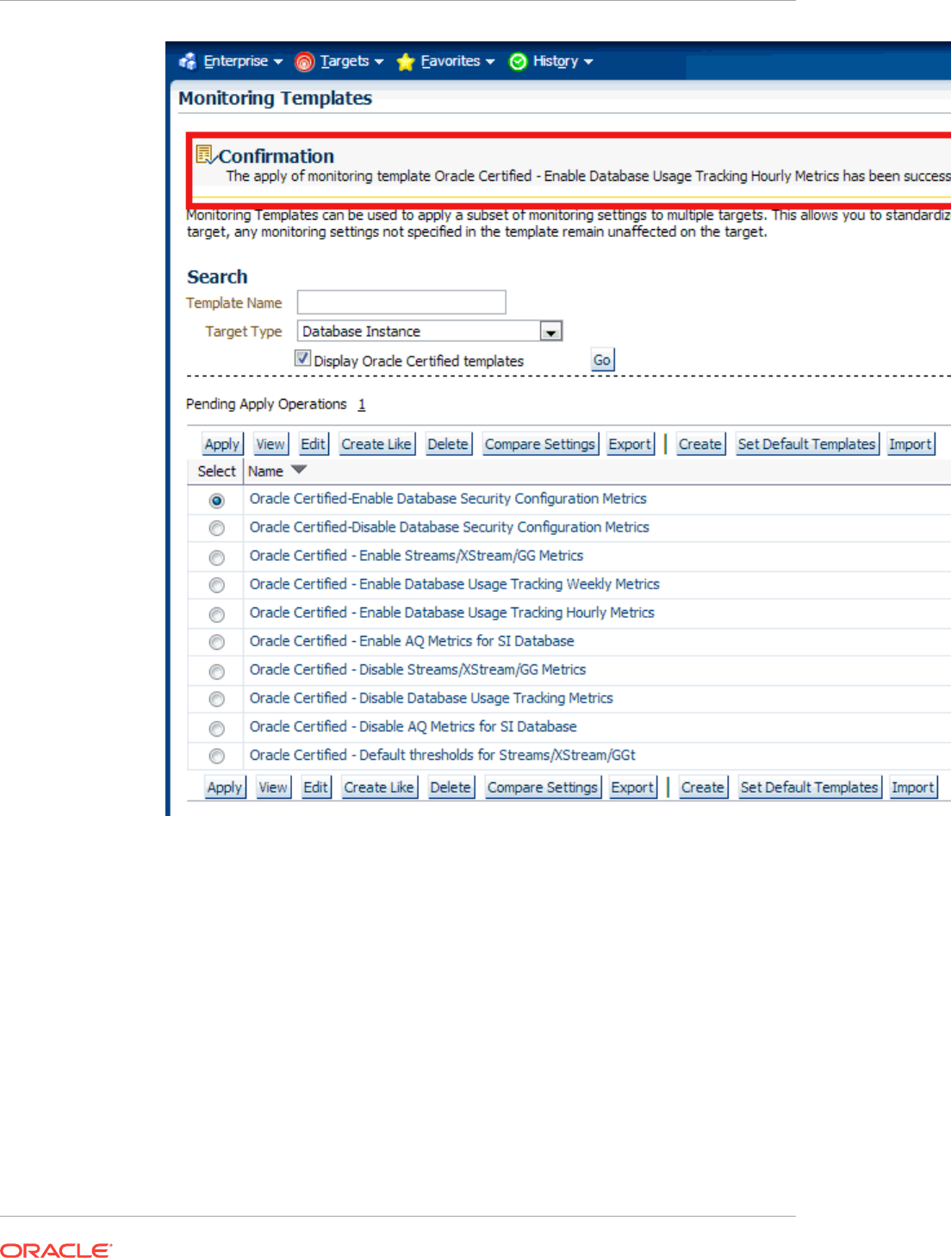Open Pending Apply Operations count link
The height and width of the screenshot is (1258, 951).
coord(362,404)
